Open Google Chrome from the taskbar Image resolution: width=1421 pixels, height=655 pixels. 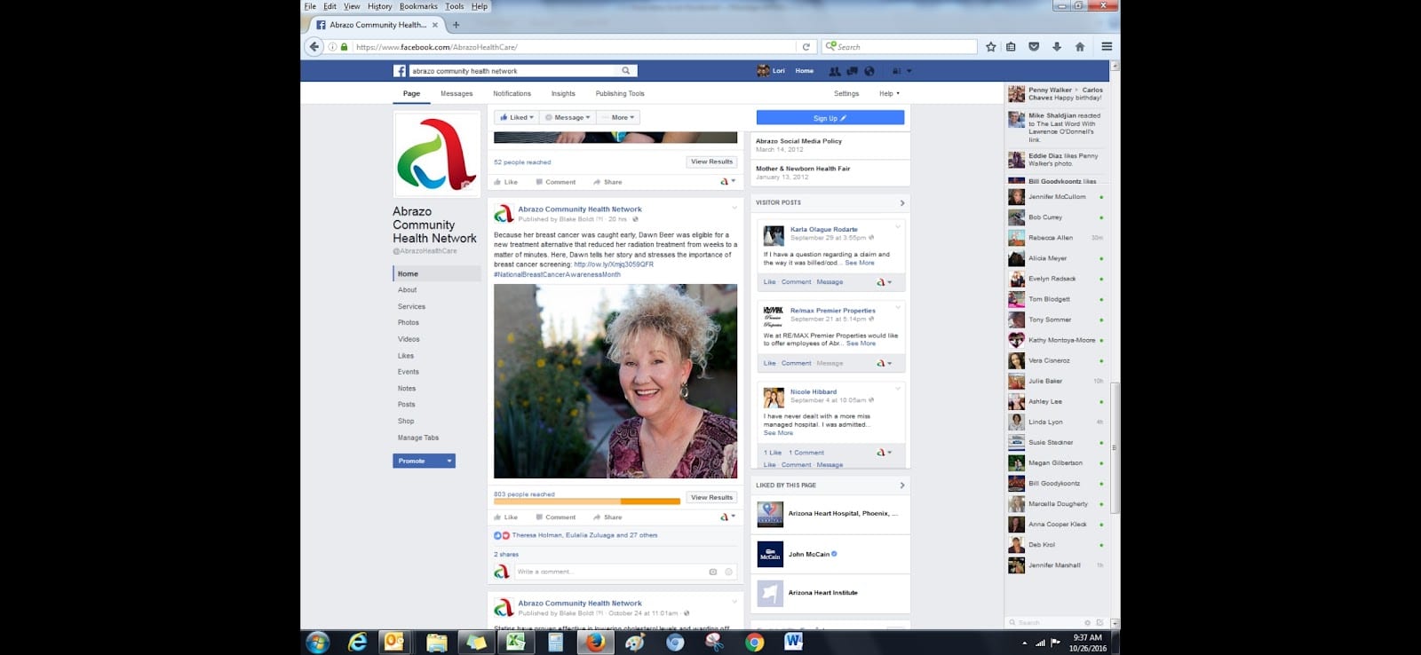(754, 642)
